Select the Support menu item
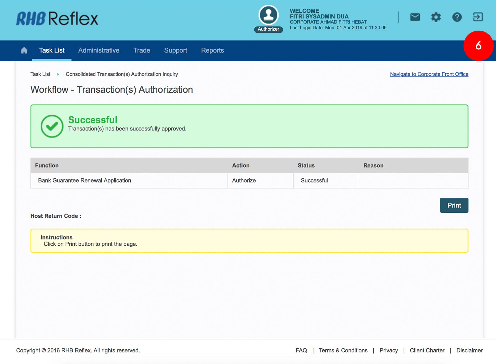The height and width of the screenshot is (364, 496). (x=176, y=50)
